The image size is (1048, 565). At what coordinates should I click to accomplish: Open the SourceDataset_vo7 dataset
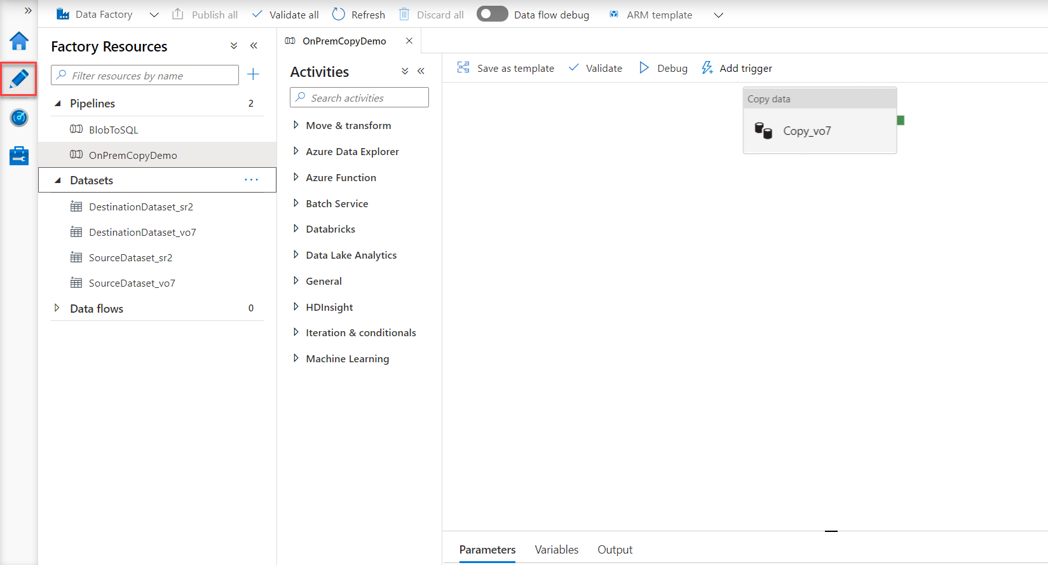pyautogui.click(x=132, y=283)
